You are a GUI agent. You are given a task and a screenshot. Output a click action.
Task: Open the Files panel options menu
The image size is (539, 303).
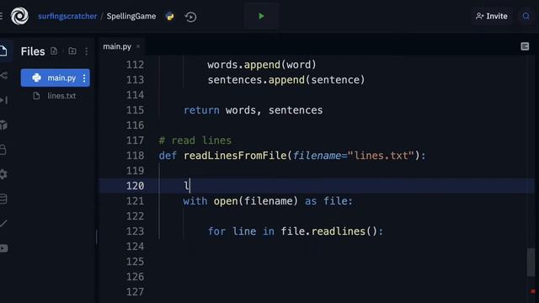click(x=86, y=51)
